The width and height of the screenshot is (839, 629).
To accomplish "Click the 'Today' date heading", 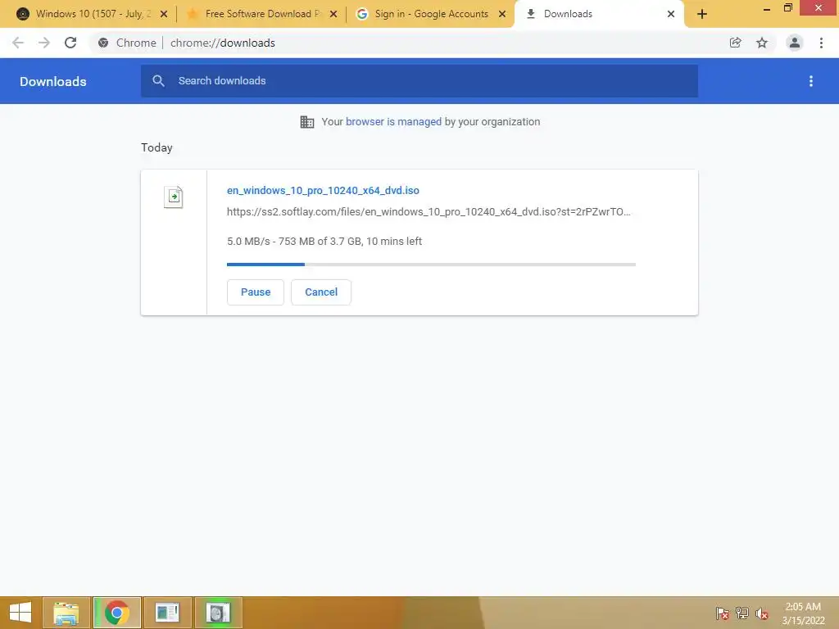I will click(x=156, y=147).
